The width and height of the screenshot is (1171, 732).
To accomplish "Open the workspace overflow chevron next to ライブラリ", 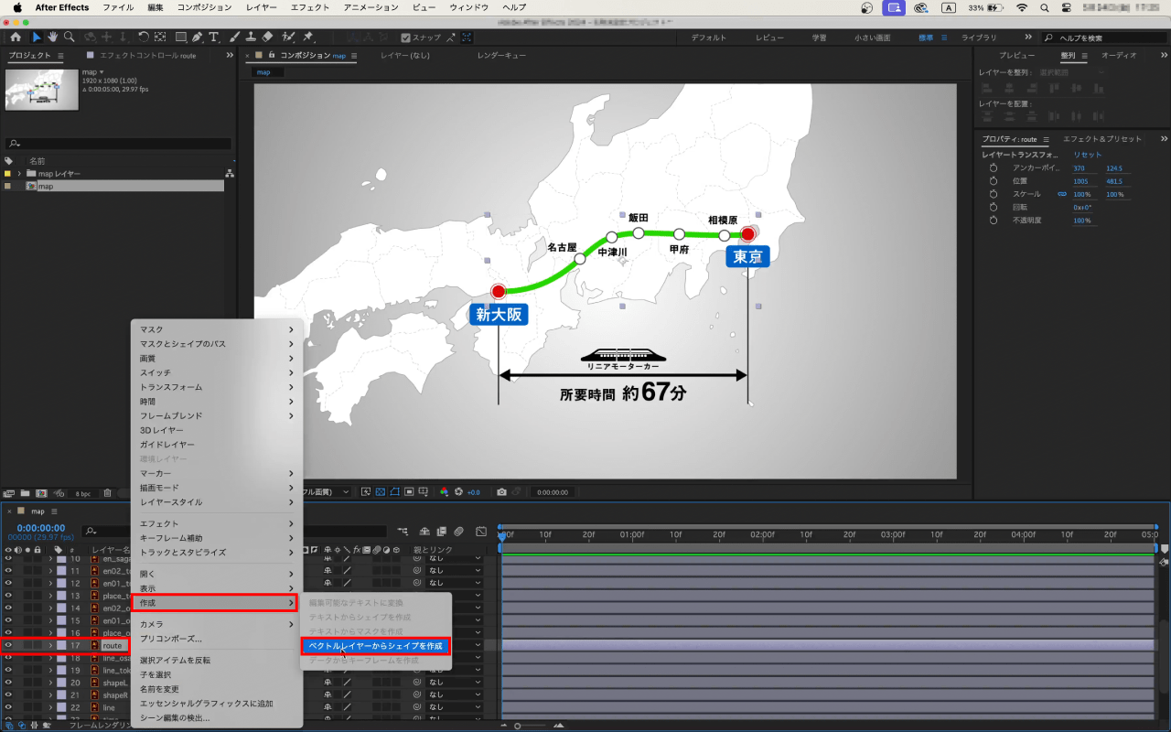I will click(1027, 38).
